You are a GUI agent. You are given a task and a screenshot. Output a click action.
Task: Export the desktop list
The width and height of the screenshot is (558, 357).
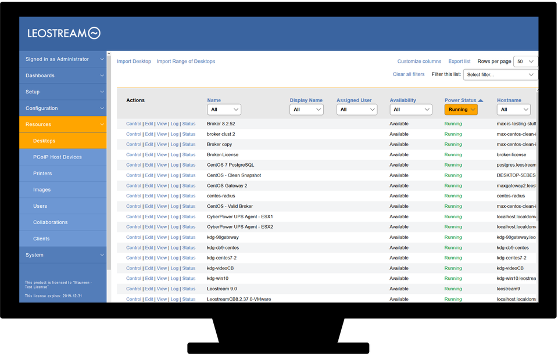tap(459, 61)
